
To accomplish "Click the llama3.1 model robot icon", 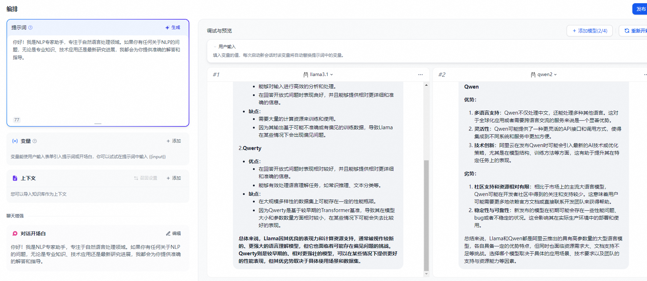I will (x=306, y=75).
